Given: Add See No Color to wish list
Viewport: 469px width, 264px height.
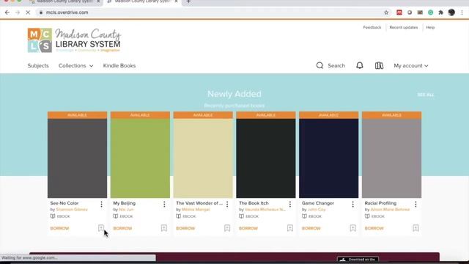Looking at the screenshot, I should click(x=101, y=228).
